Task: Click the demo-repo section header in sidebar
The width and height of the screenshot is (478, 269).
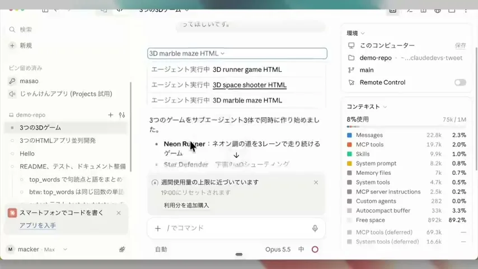Action: click(x=30, y=115)
